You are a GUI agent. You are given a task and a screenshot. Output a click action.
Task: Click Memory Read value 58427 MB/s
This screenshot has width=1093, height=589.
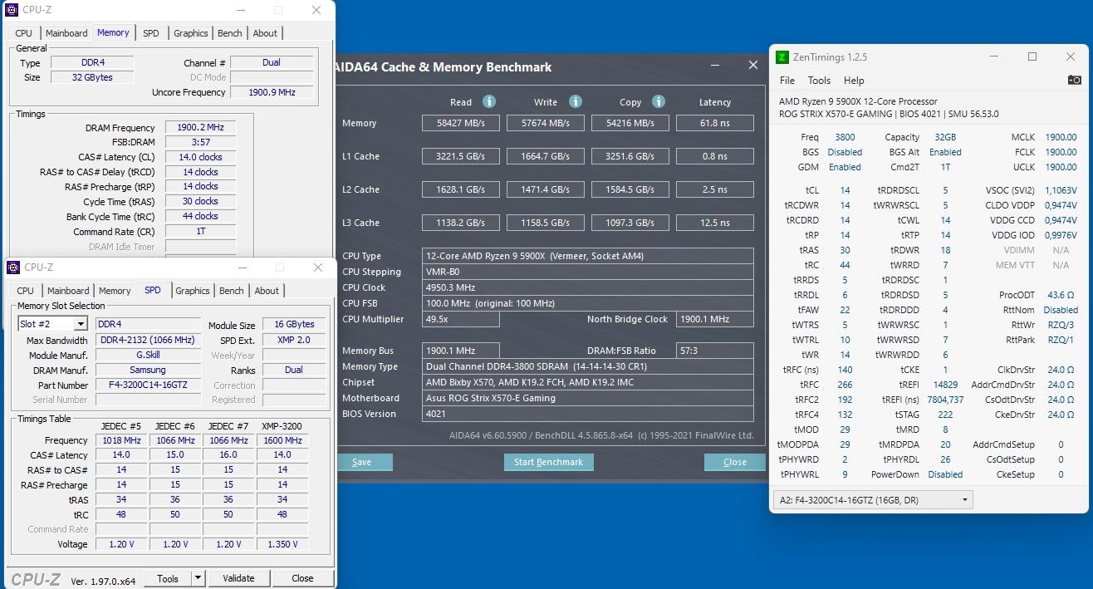[460, 123]
